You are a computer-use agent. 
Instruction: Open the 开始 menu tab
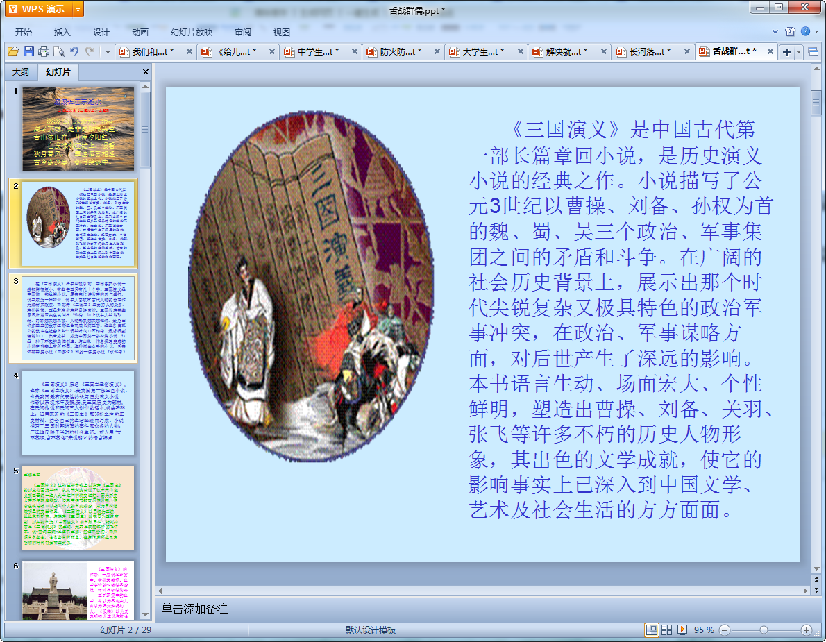point(23,32)
